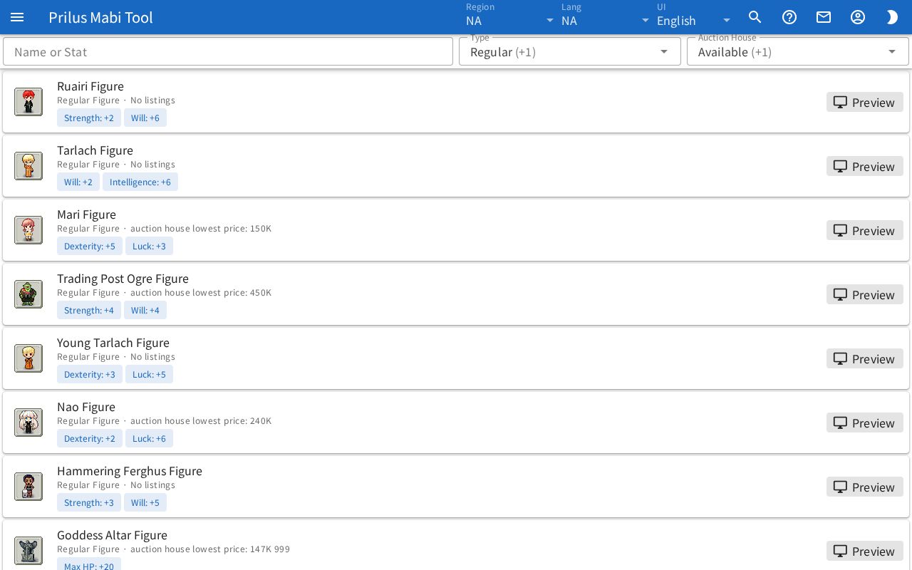Preview the Mari Figure
Screen dimensions: 912x570
(x=865, y=230)
